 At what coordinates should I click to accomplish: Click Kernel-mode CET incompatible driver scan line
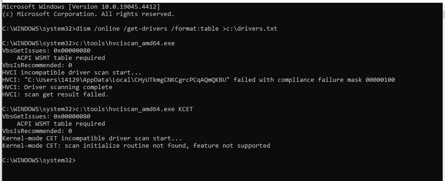coord(92,138)
